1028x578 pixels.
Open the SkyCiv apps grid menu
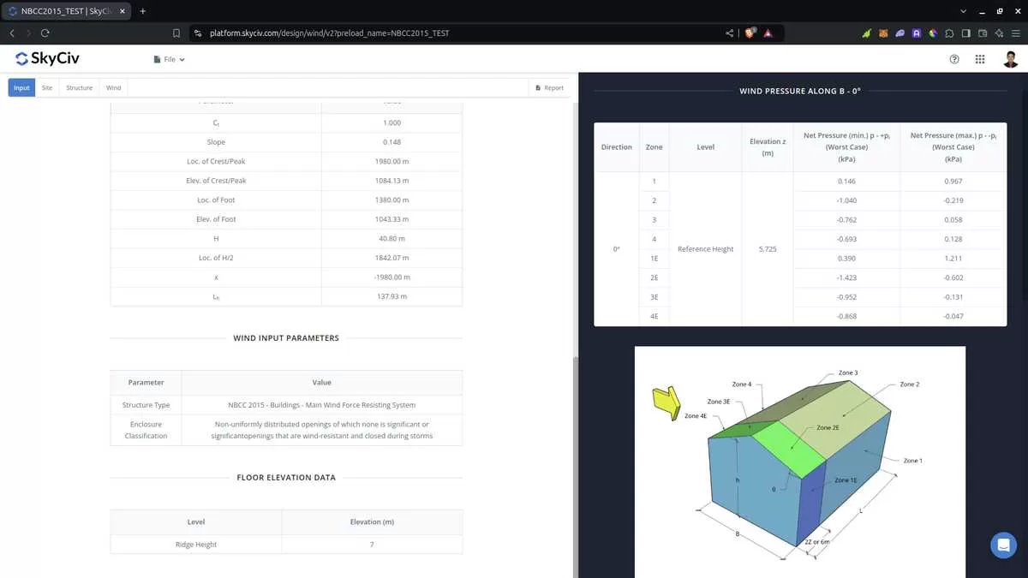point(980,59)
